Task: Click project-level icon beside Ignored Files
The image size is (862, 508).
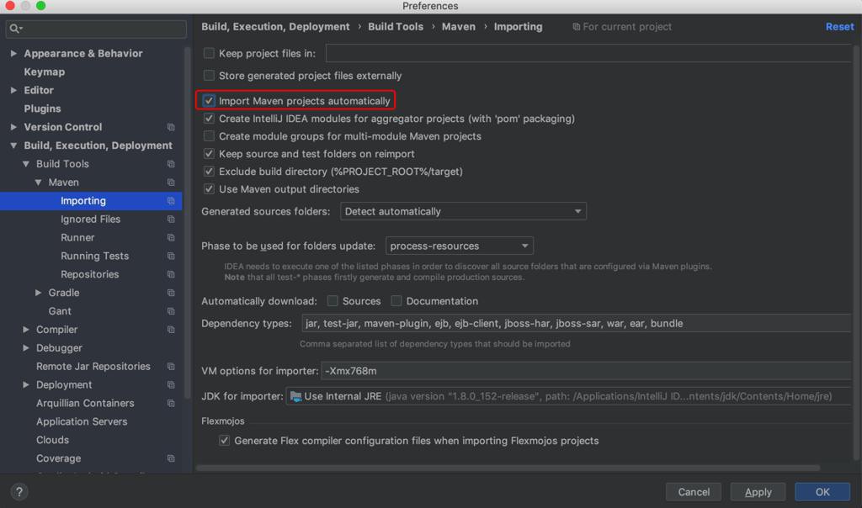Action: point(171,220)
